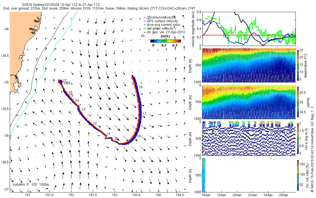Click the chl-a colorbar
Viewport: 316px width, 198px height.
[298, 138]
